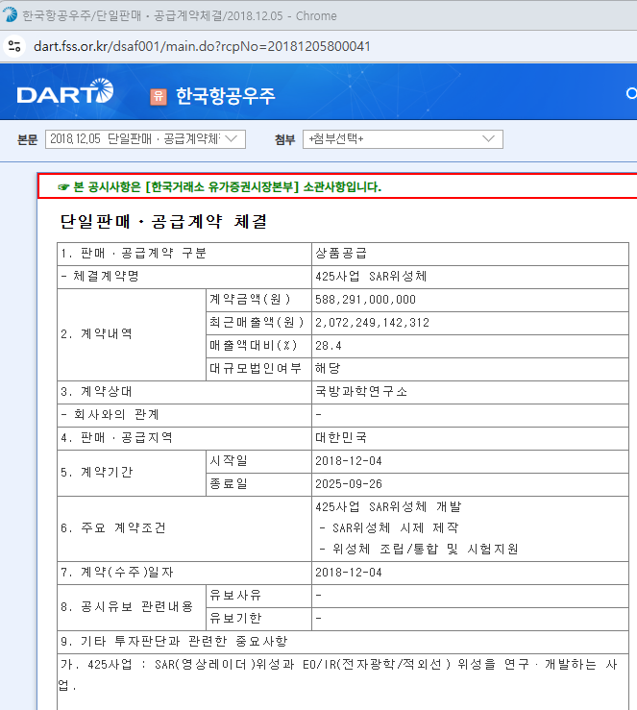The height and width of the screenshot is (710, 637).
Task: Click the 유보기한 label
Action: point(235,619)
